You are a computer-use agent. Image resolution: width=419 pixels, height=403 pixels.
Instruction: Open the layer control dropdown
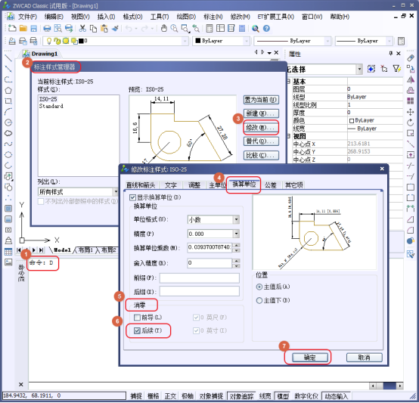point(185,41)
